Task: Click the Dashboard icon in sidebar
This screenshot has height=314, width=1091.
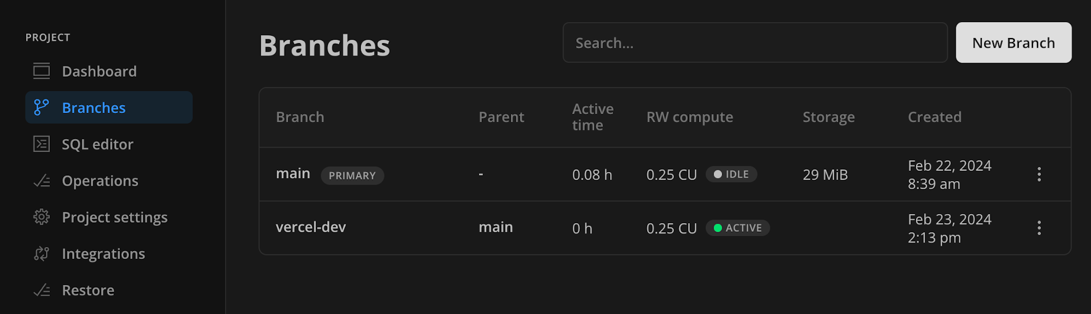Action: tap(41, 71)
